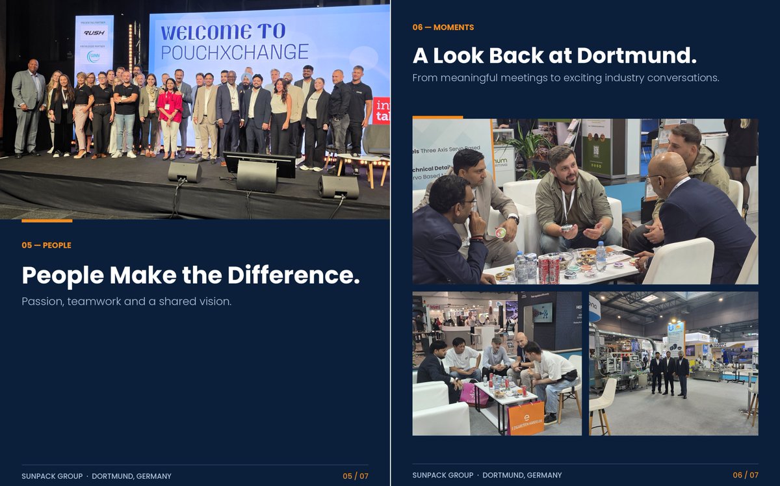Click the footer 'SUNPACK GROUP · DORTMUND, GERMANY' on page 05
Viewport: 780px width, 486px height.
coord(96,476)
